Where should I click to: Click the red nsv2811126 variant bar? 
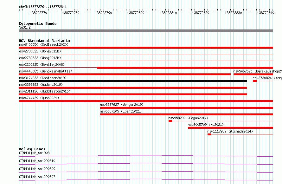133,94
